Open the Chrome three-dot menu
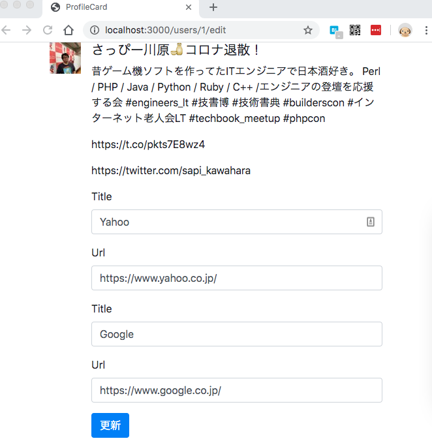432x443 pixels. click(x=426, y=30)
